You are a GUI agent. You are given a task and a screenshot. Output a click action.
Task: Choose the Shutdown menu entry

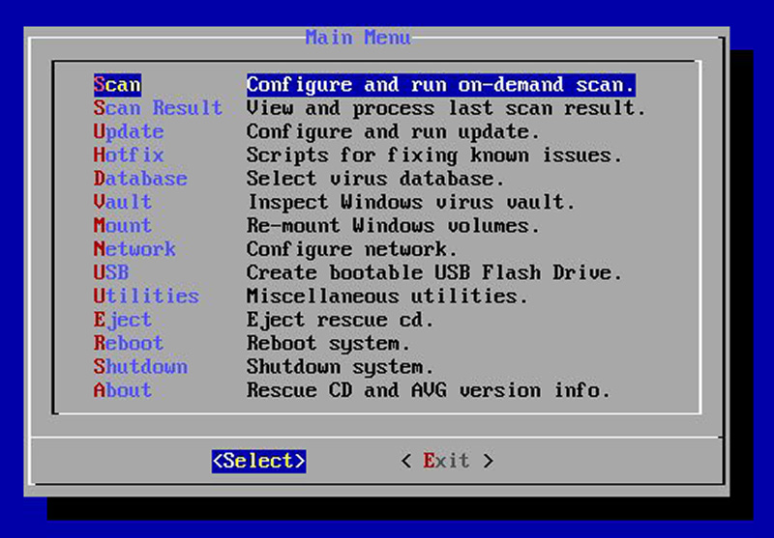point(140,367)
